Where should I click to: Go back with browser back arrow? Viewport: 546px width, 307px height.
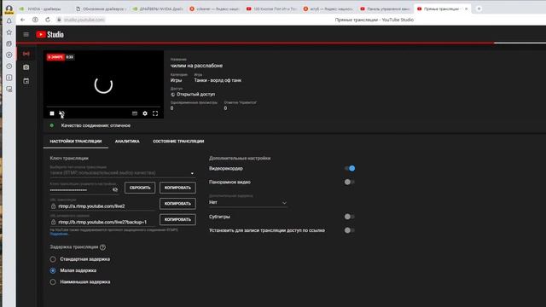tap(23, 20)
